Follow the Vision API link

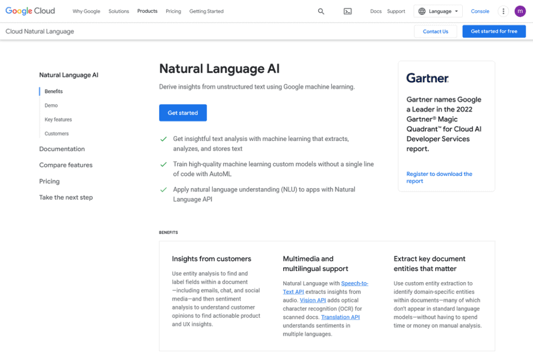click(313, 300)
